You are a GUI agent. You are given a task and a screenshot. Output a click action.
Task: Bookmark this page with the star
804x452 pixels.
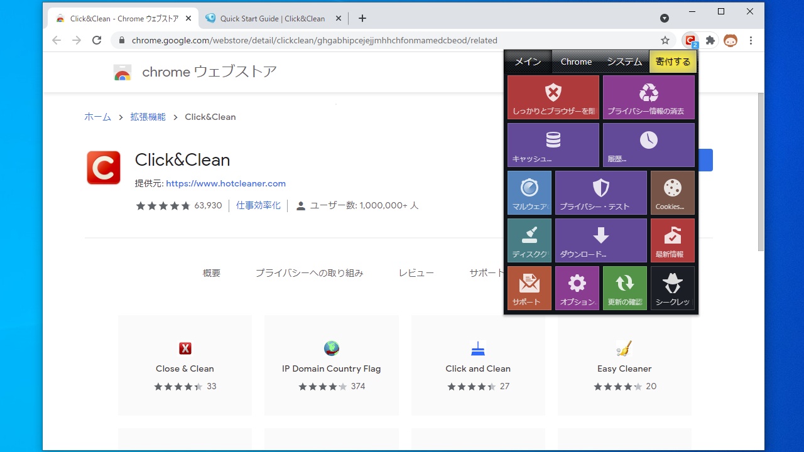665,40
